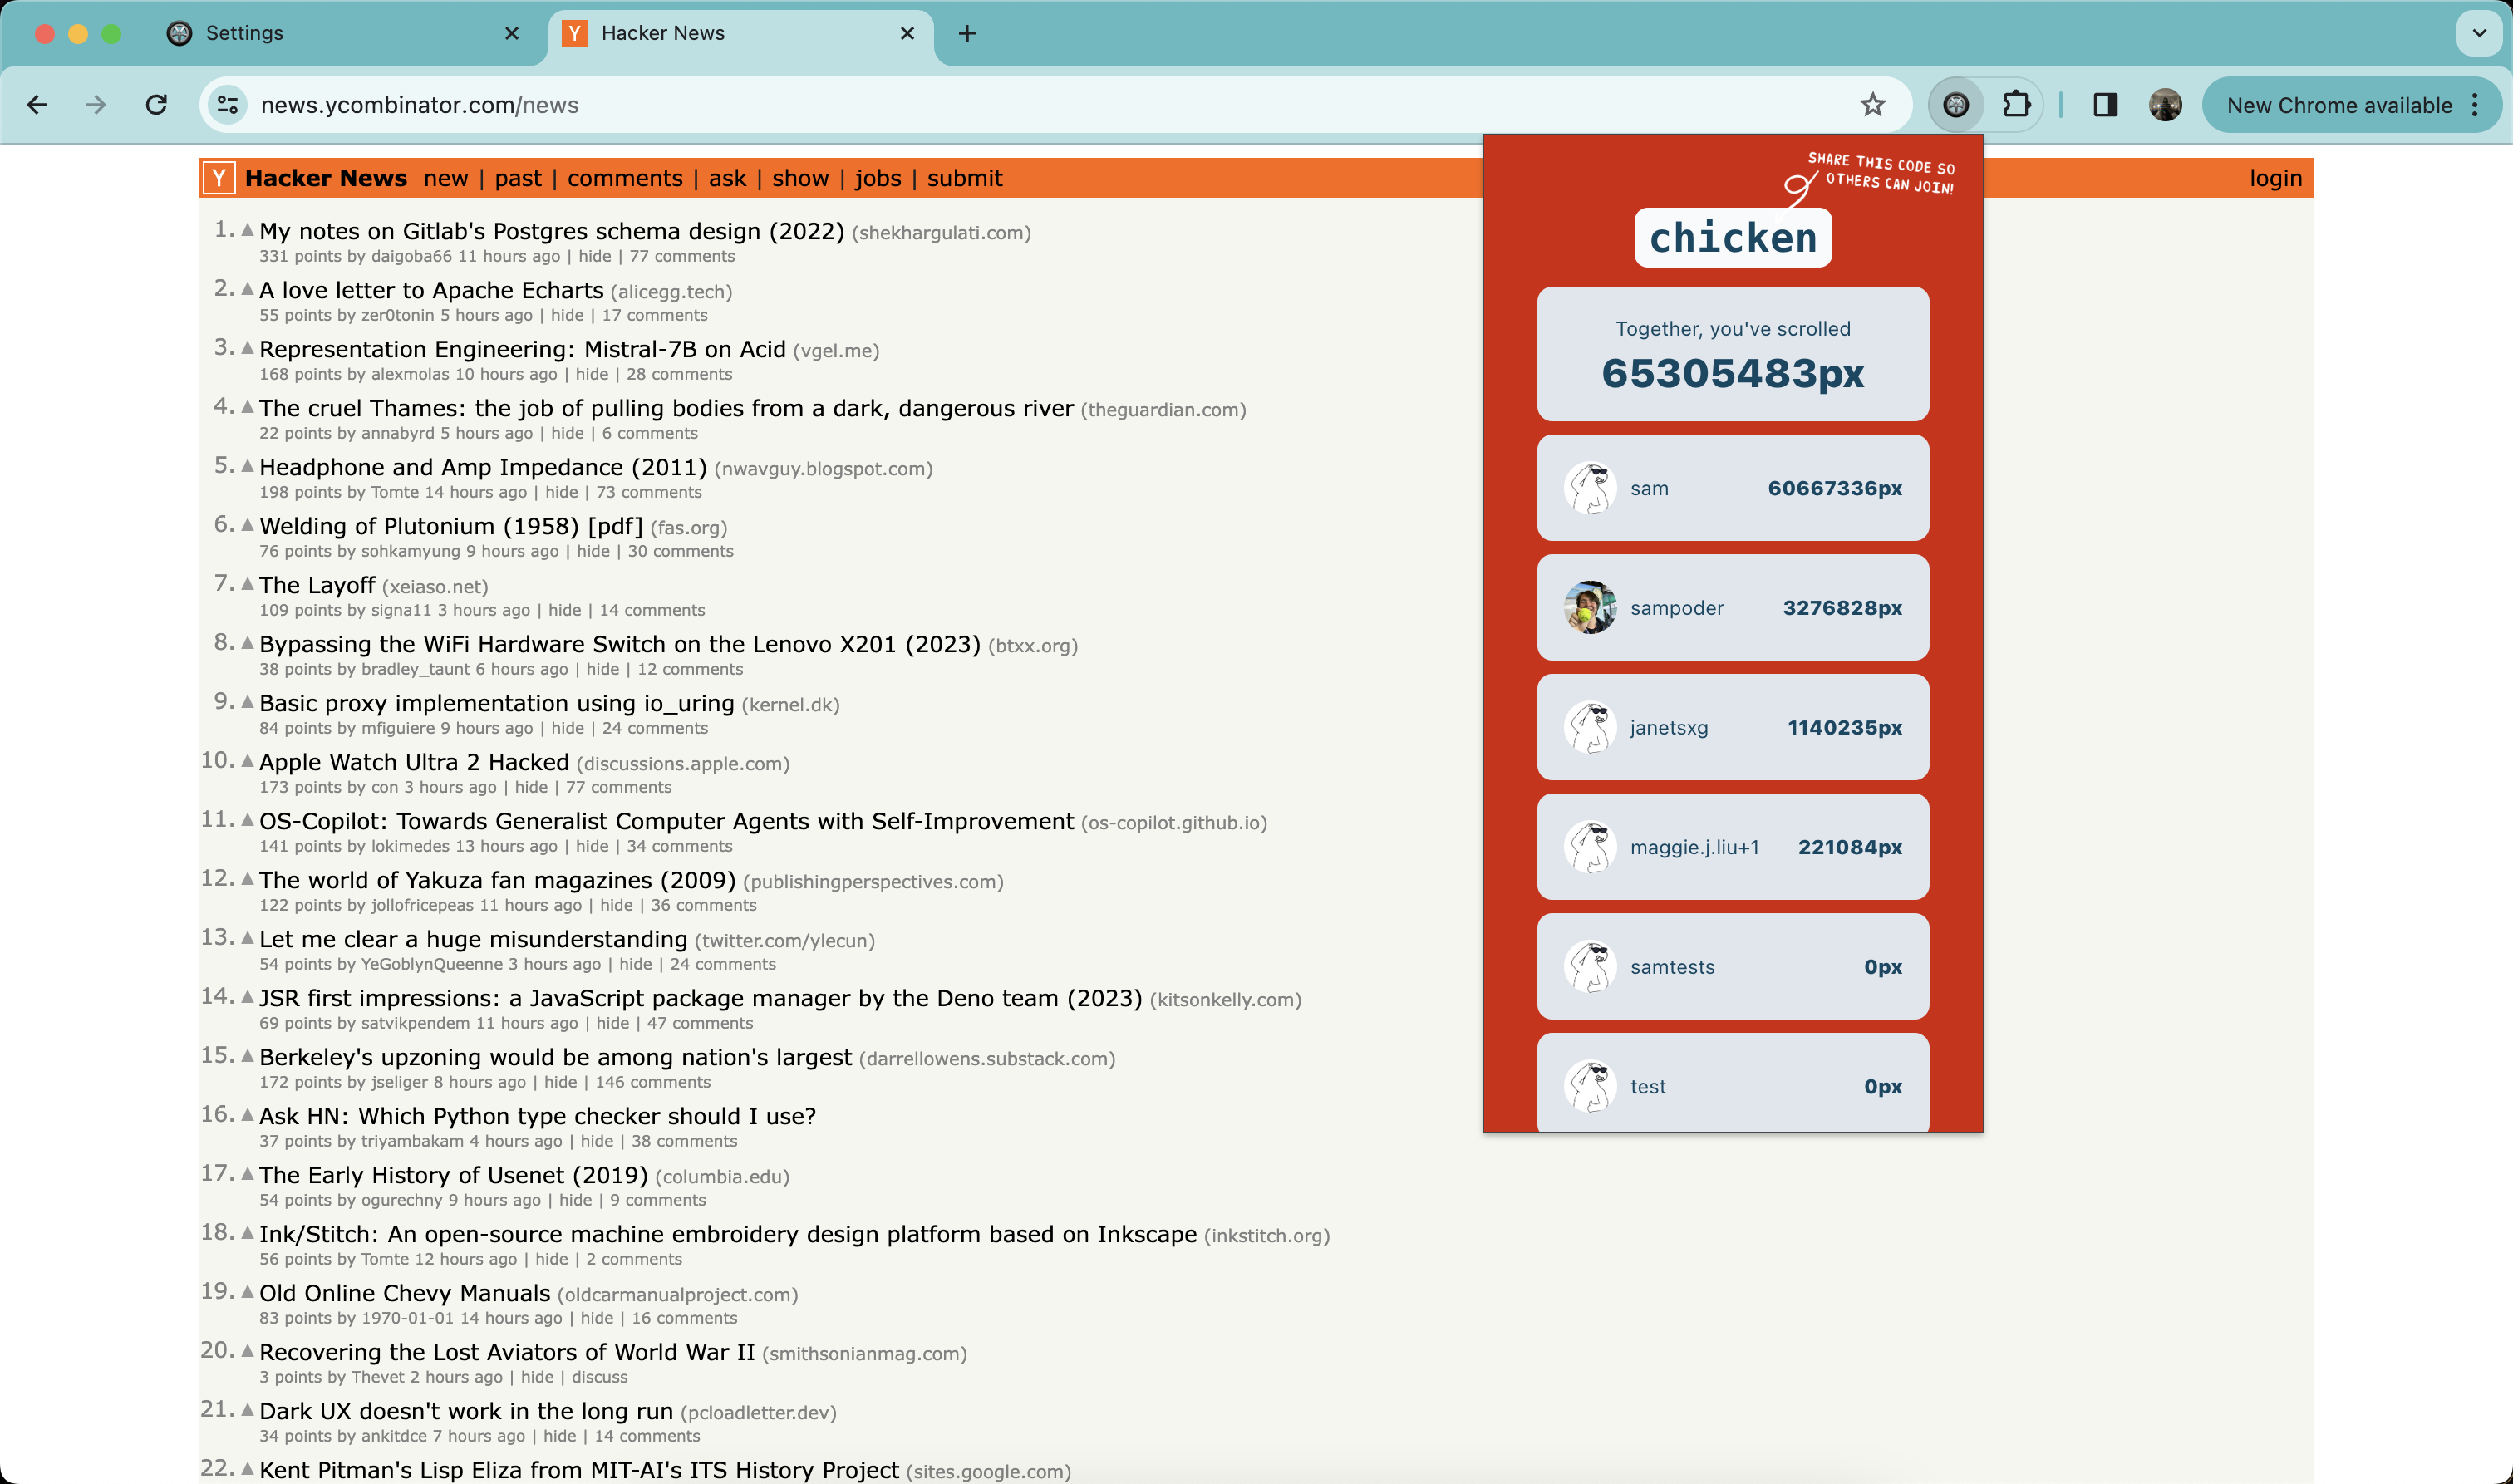Expand the tab search dropdown chevron

tap(2479, 33)
